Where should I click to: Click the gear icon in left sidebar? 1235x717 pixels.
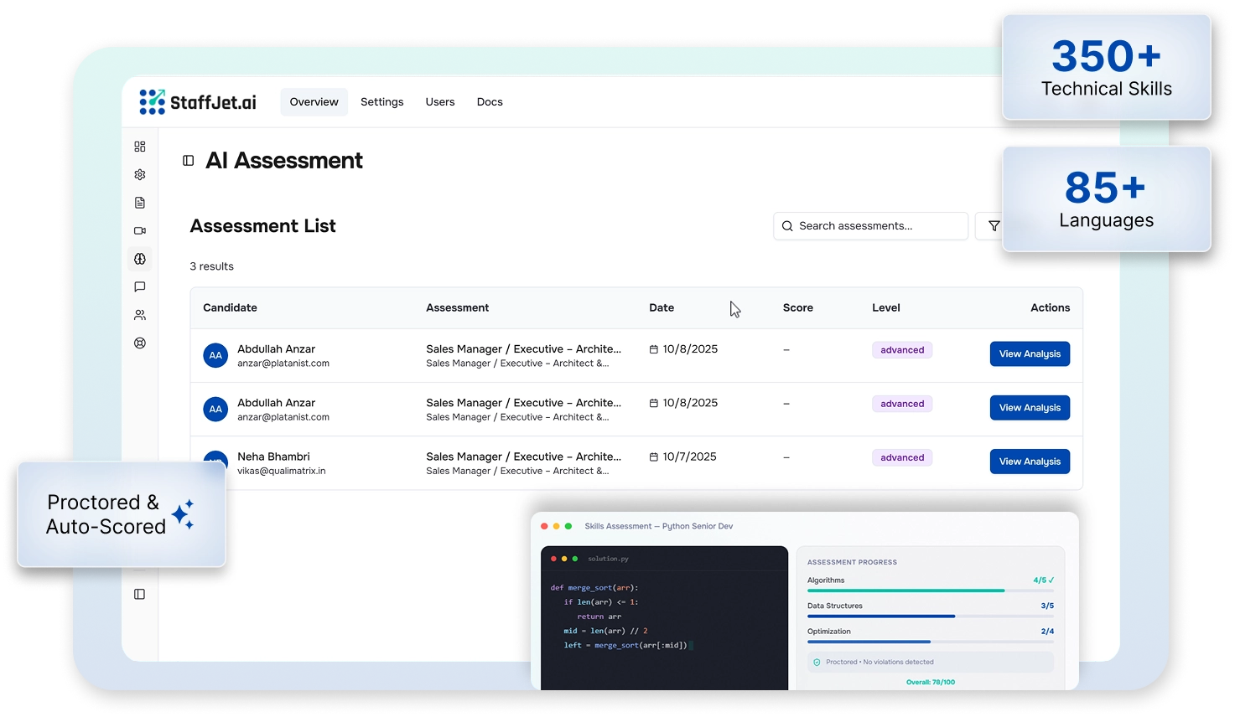[x=140, y=175]
